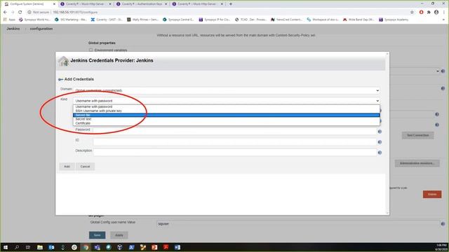Open help for the Description field
Screen dimensions: 449x252
pyautogui.click(x=380, y=153)
